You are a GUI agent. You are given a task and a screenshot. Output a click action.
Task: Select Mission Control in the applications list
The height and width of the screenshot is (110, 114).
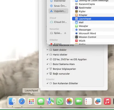click(x=93, y=37)
